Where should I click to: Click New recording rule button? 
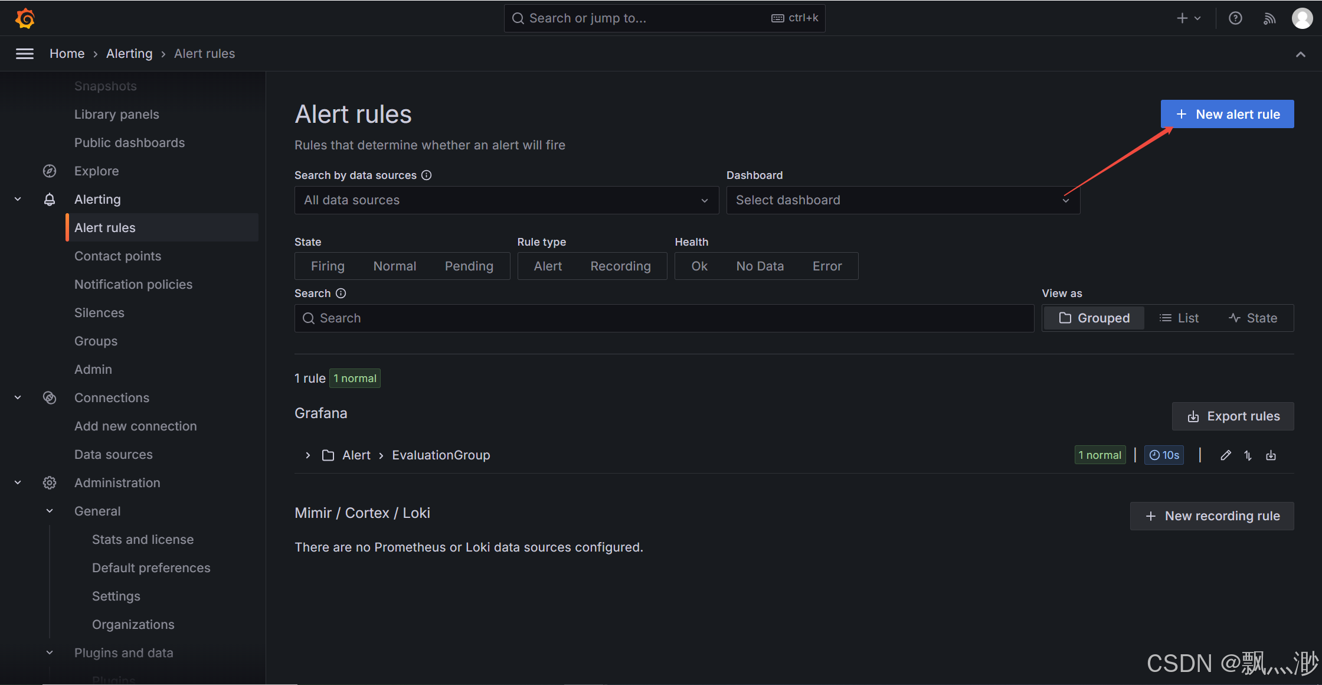coord(1212,516)
